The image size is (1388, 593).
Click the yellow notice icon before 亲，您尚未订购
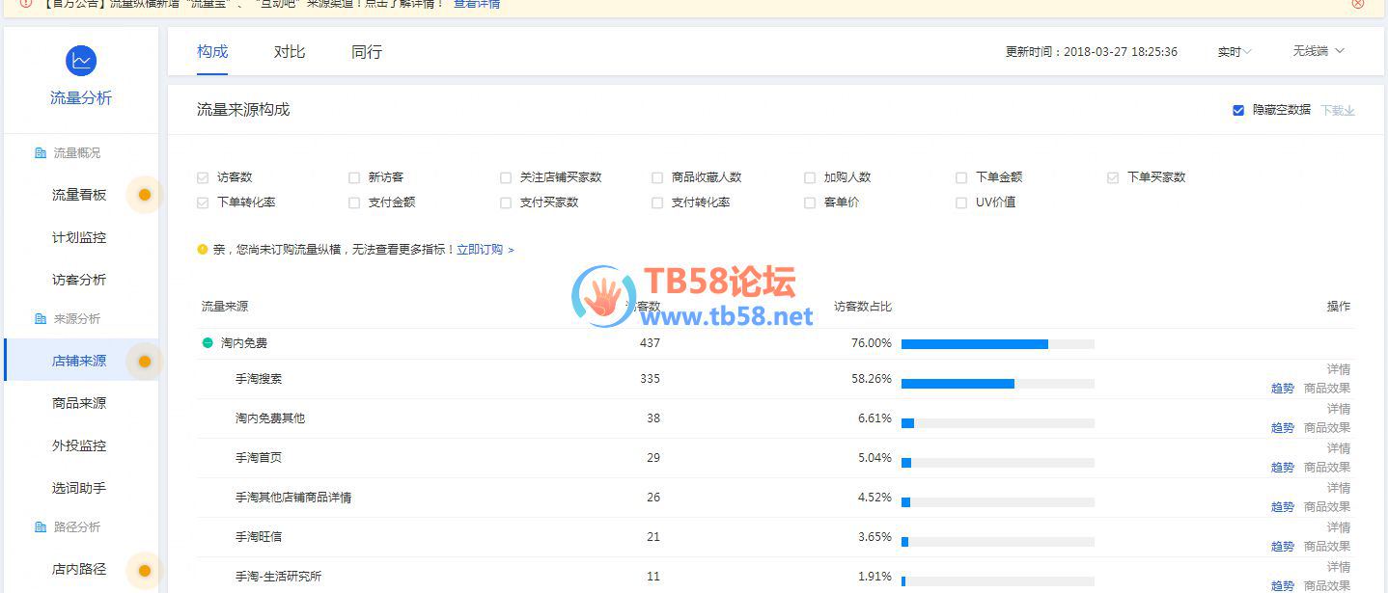(x=203, y=250)
